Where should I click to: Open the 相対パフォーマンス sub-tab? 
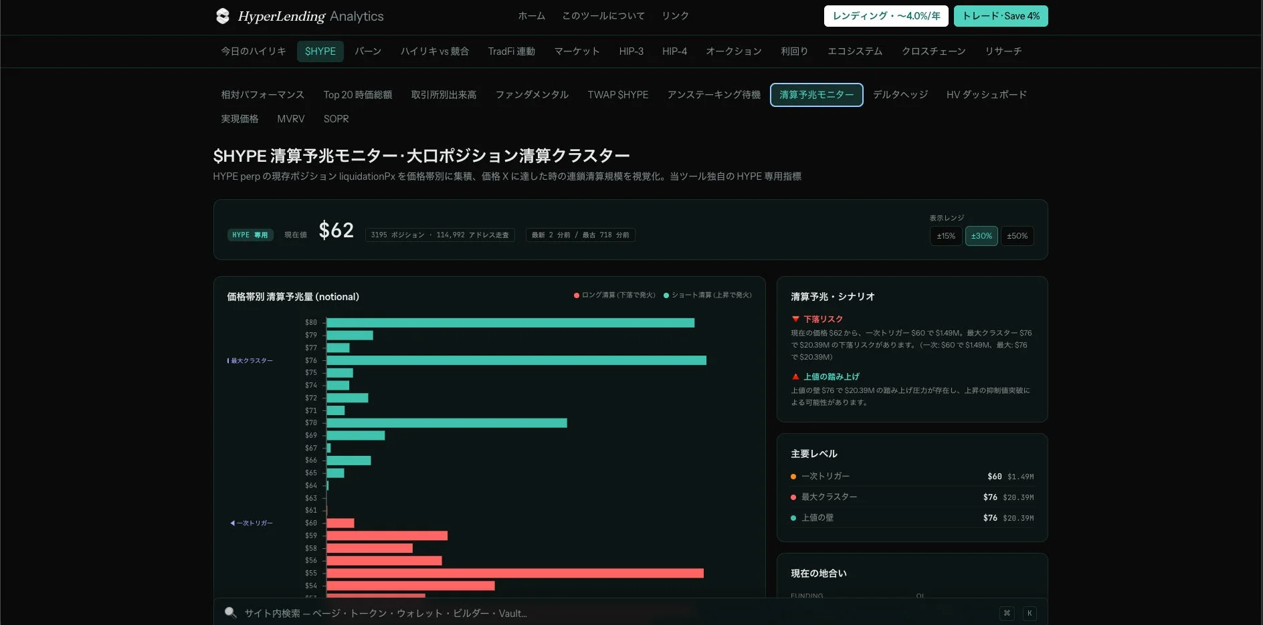pyautogui.click(x=263, y=95)
